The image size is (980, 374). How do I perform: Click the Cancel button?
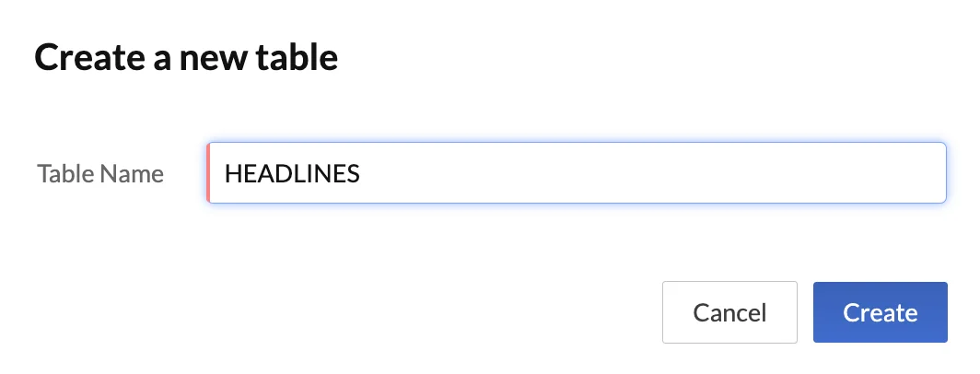click(x=729, y=312)
